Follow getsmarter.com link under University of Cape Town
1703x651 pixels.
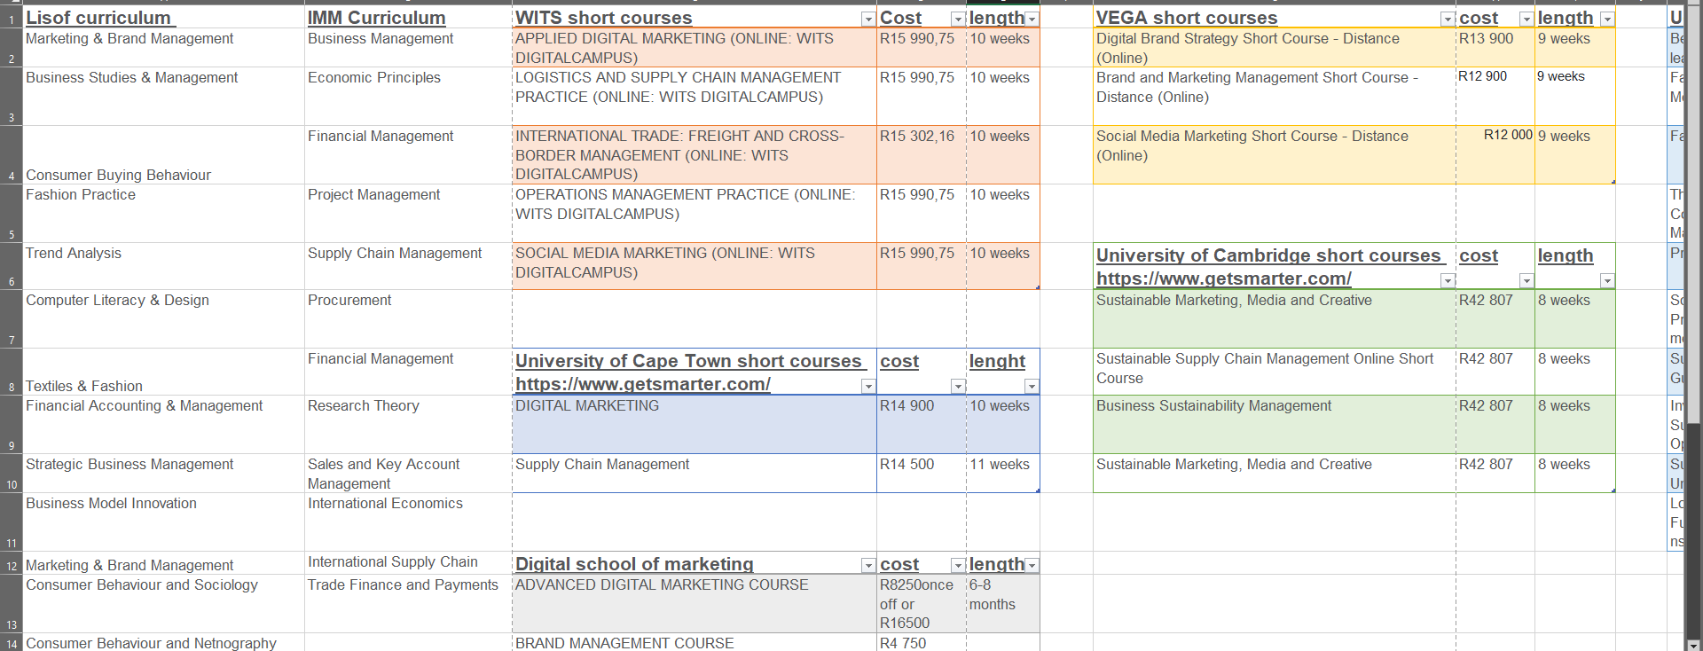(643, 384)
